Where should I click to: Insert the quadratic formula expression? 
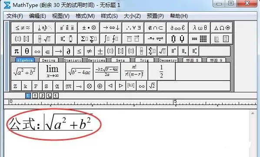[x=107, y=72]
